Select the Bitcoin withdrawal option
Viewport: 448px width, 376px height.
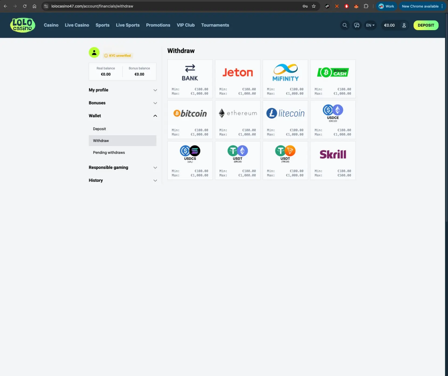(x=190, y=120)
